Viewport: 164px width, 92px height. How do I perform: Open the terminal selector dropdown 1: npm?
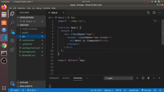click(x=118, y=78)
